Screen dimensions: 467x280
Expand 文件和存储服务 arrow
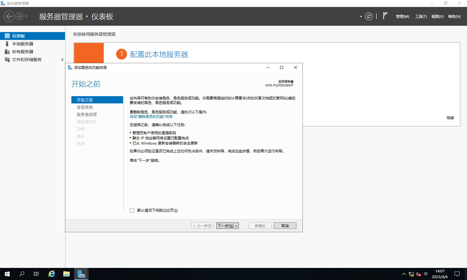coord(62,60)
